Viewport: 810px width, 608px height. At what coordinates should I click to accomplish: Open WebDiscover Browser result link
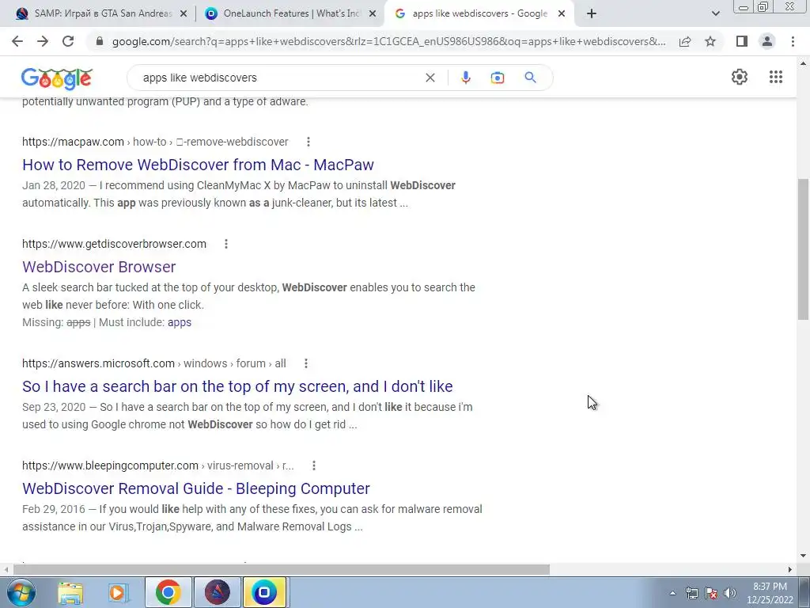point(99,267)
